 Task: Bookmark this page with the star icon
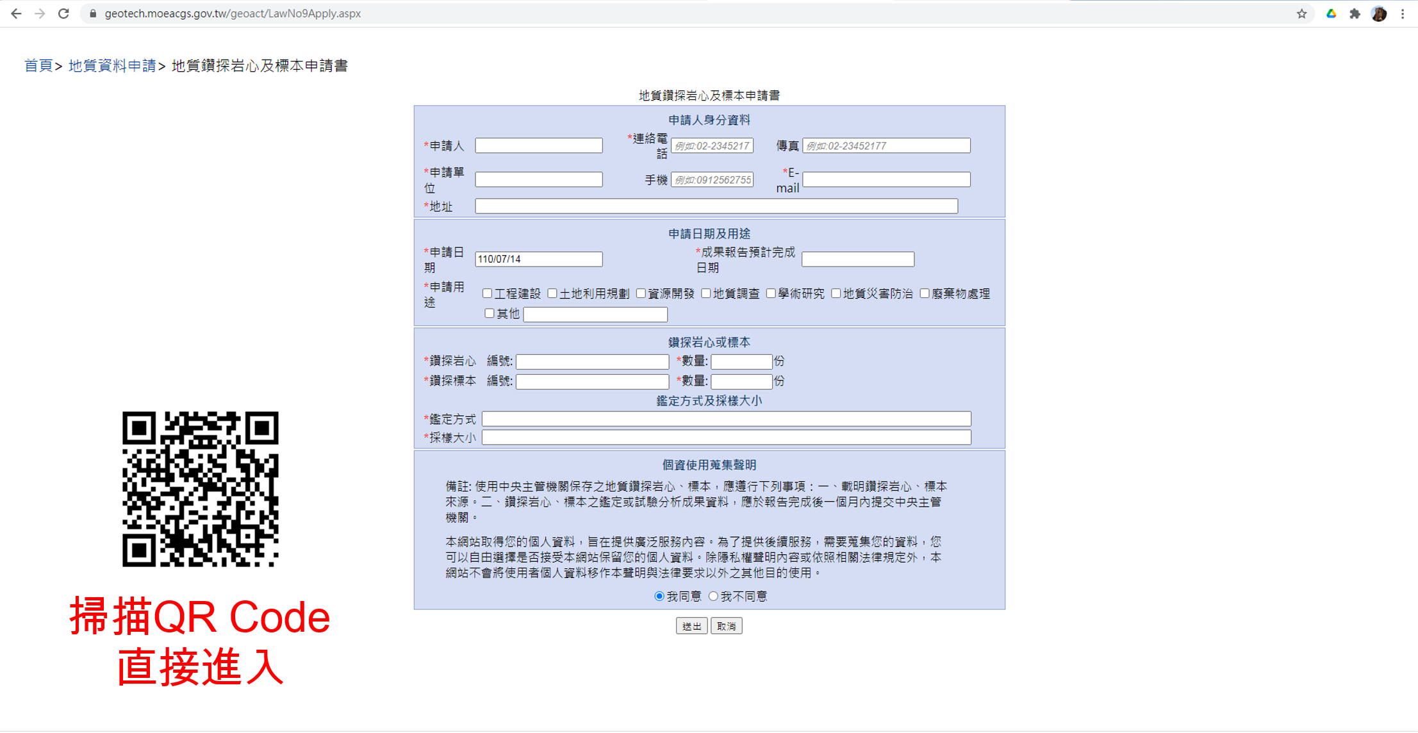(x=1301, y=13)
